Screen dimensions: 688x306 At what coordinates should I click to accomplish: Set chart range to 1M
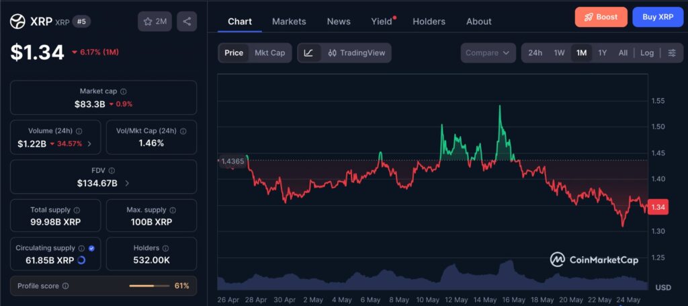click(581, 52)
